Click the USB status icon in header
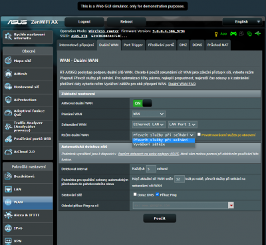266x245 pixels. pos(257,34)
